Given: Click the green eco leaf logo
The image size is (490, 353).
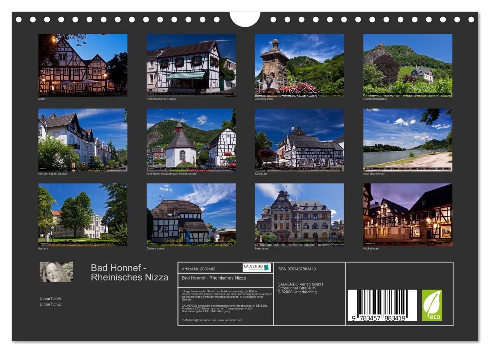Looking at the screenshot, I should click(432, 305).
